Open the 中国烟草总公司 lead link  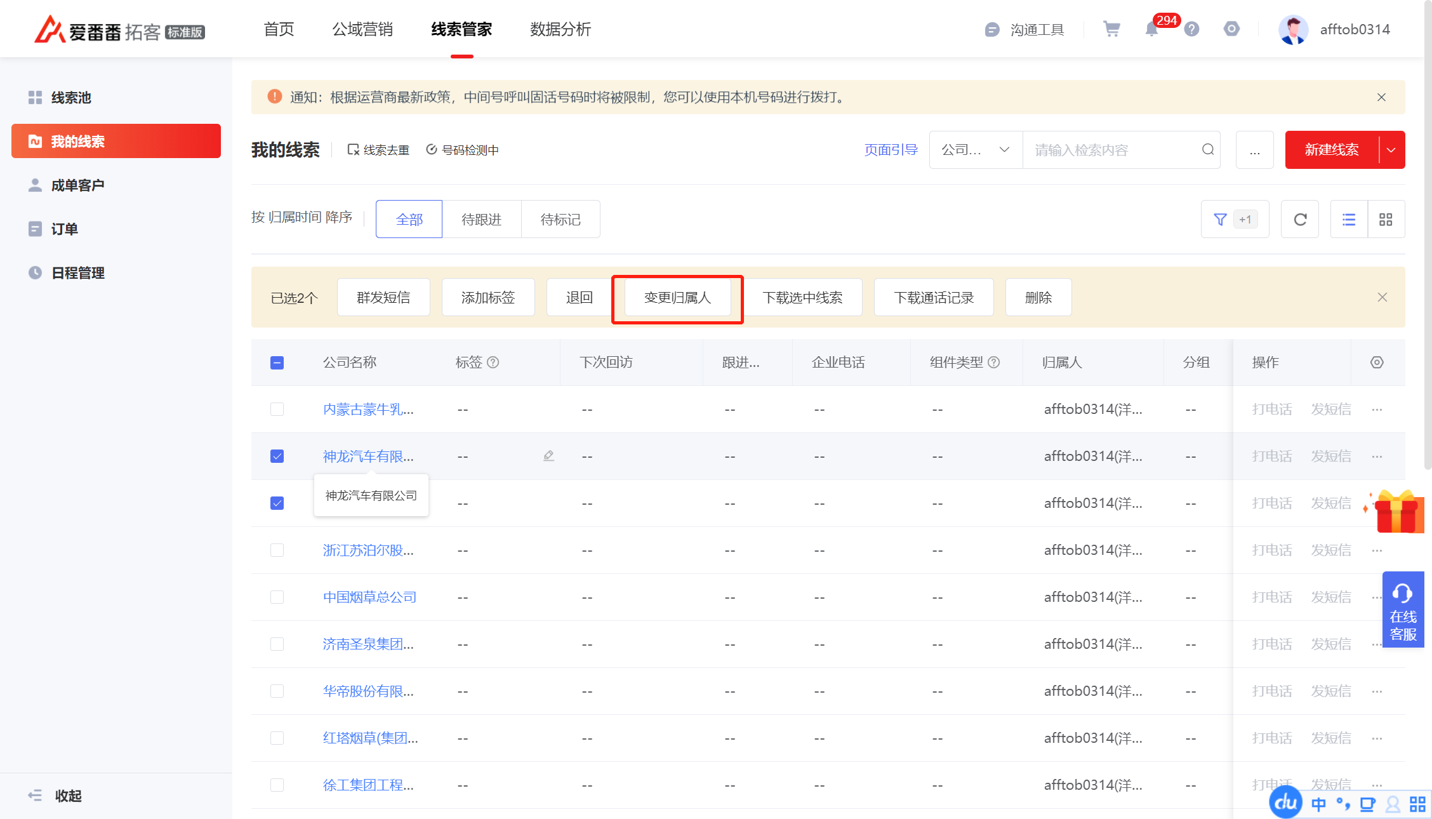click(x=369, y=597)
